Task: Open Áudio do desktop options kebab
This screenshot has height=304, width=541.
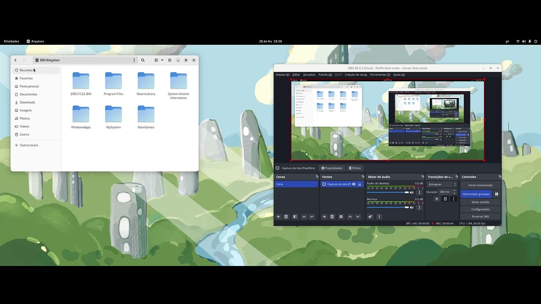Action: point(420,193)
